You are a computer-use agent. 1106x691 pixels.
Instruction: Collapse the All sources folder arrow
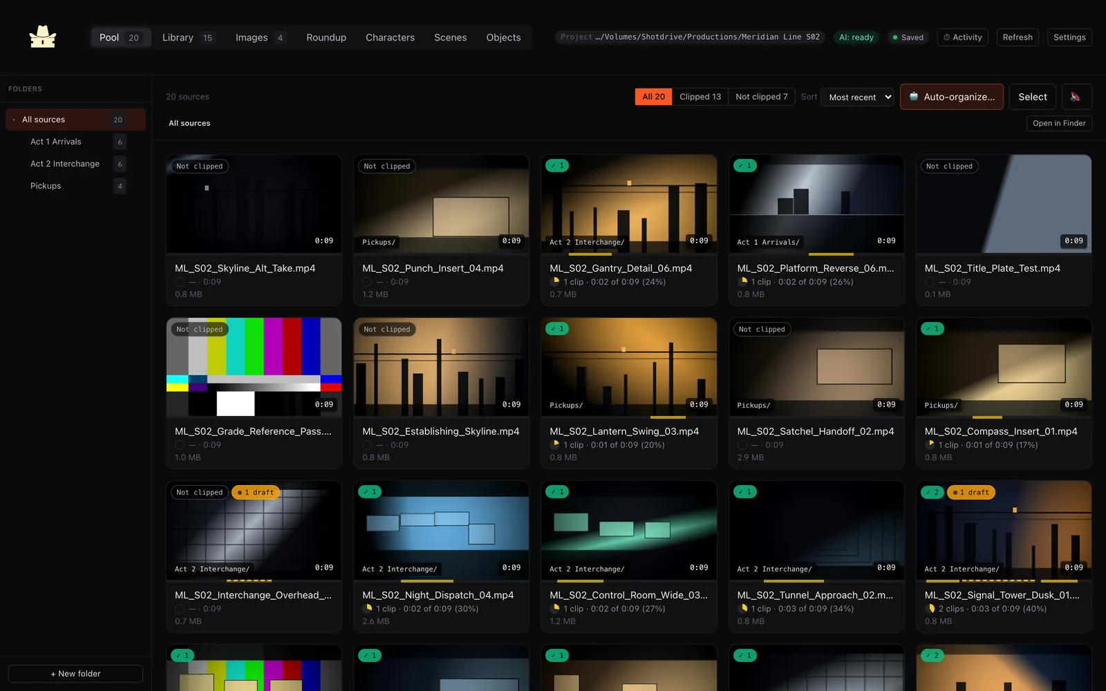tap(14, 120)
